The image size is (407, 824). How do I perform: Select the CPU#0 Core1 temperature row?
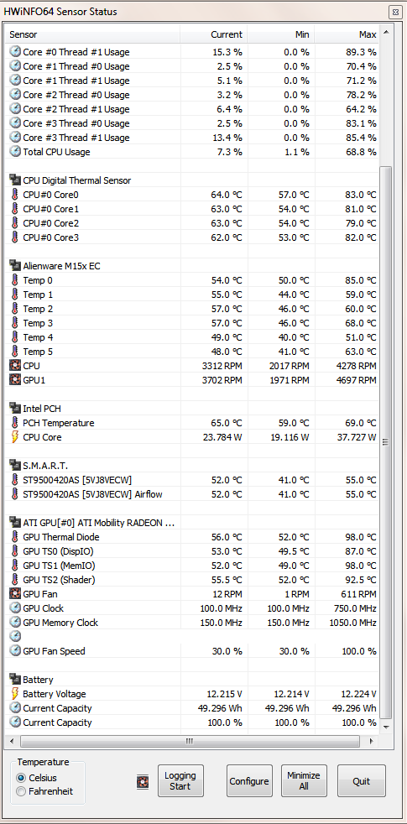click(x=193, y=209)
